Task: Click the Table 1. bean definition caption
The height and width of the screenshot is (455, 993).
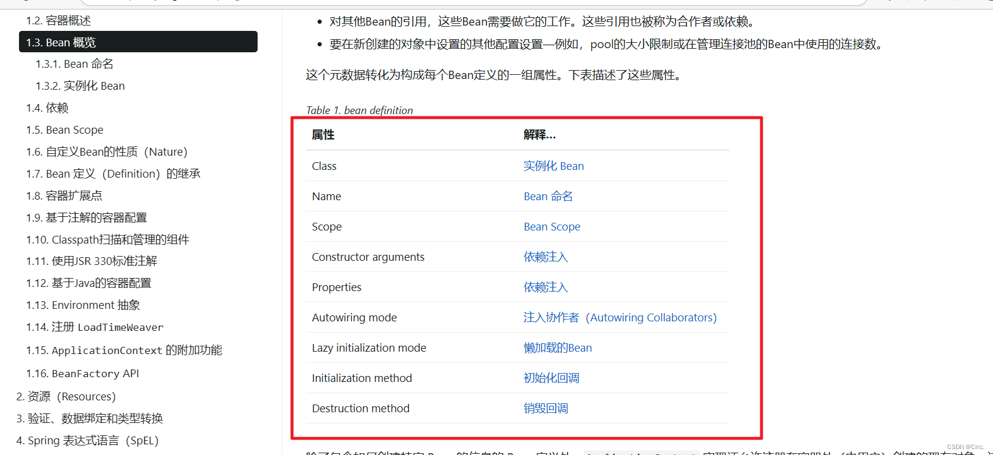Action: coord(360,110)
